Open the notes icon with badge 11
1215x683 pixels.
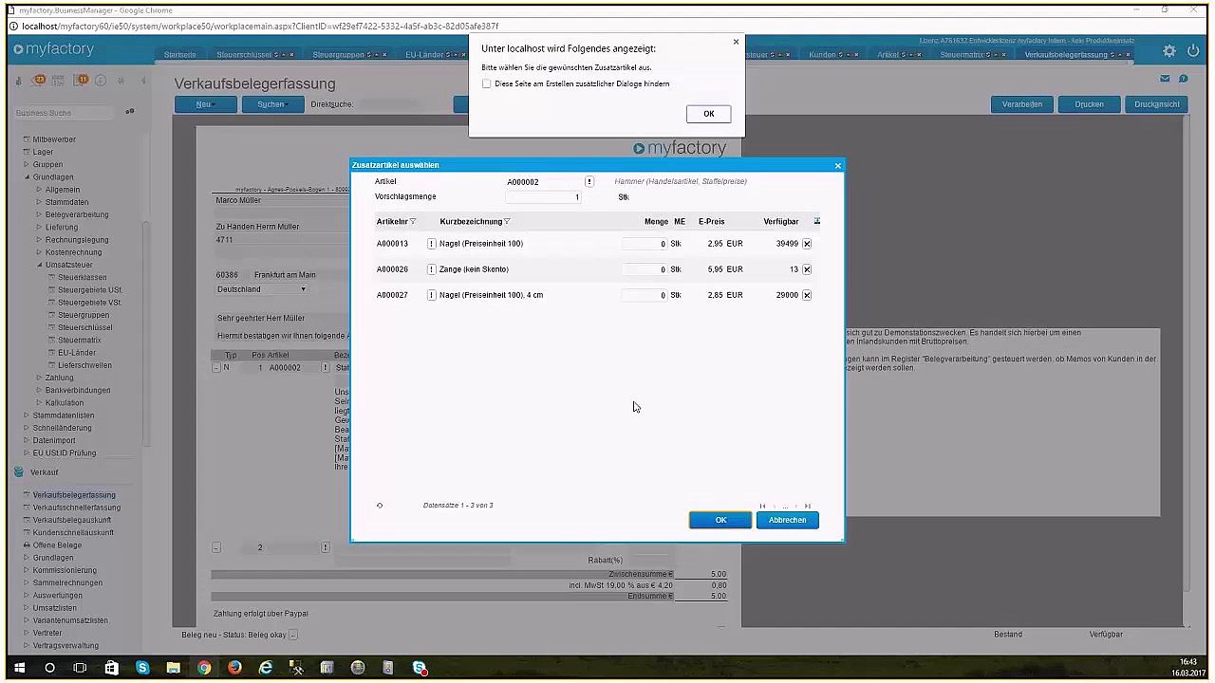coord(82,81)
